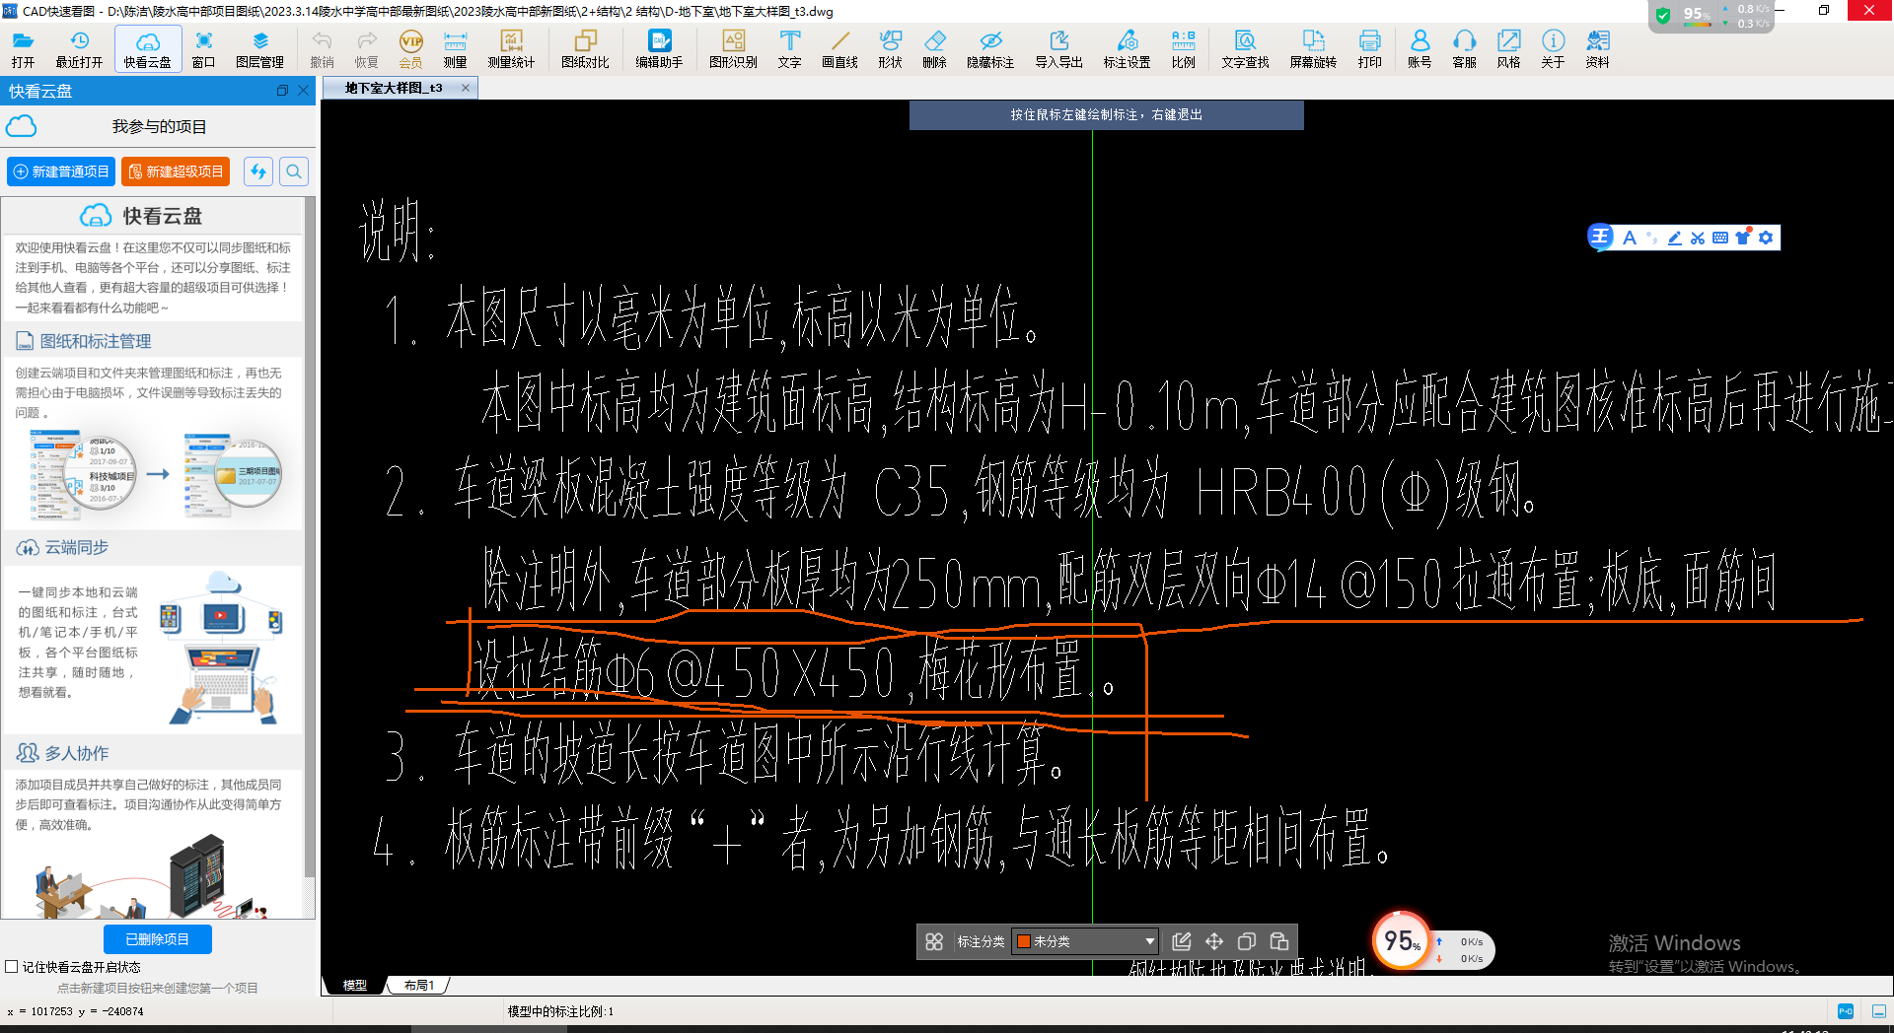Start 图形识别 shape recognition
Screen dimensions: 1894x1033
733,48
